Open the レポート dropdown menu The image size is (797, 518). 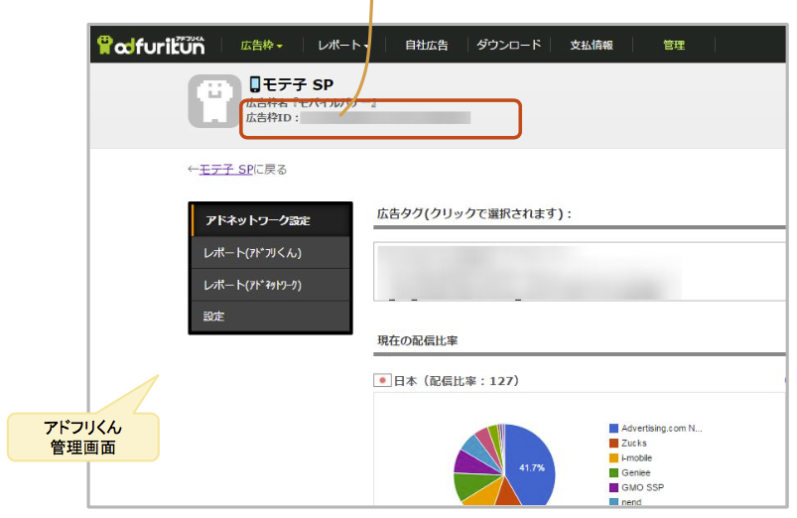click(x=343, y=46)
